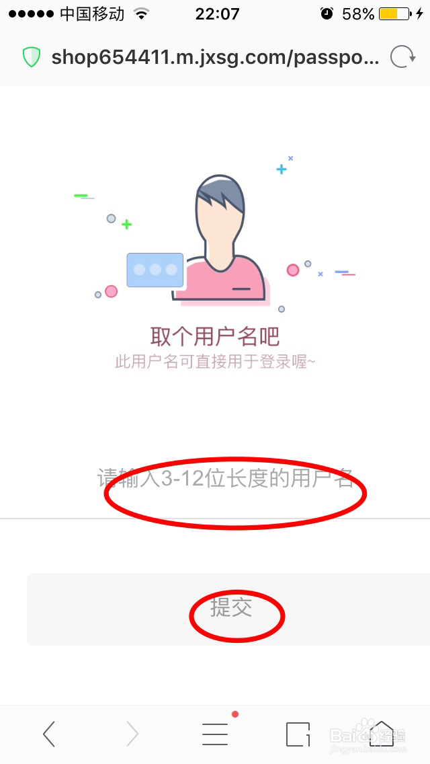Viewport: 430px width, 764px height.
Task: Go back with the left arrow
Action: point(48,734)
